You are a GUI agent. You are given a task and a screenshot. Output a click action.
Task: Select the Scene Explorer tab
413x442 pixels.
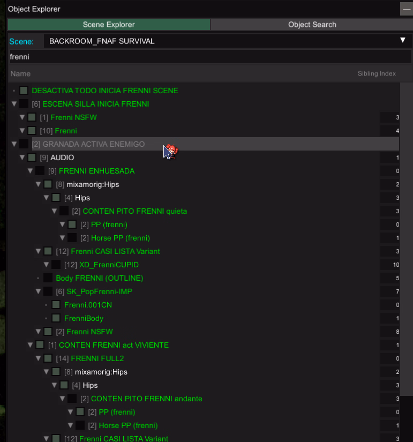[109, 25]
